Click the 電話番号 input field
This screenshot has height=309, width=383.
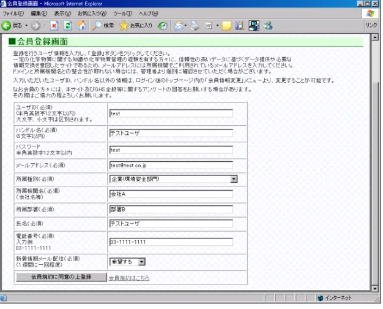pos(171,242)
